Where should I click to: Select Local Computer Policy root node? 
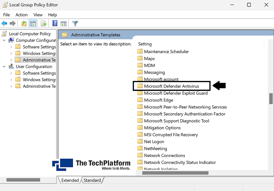point(30,34)
